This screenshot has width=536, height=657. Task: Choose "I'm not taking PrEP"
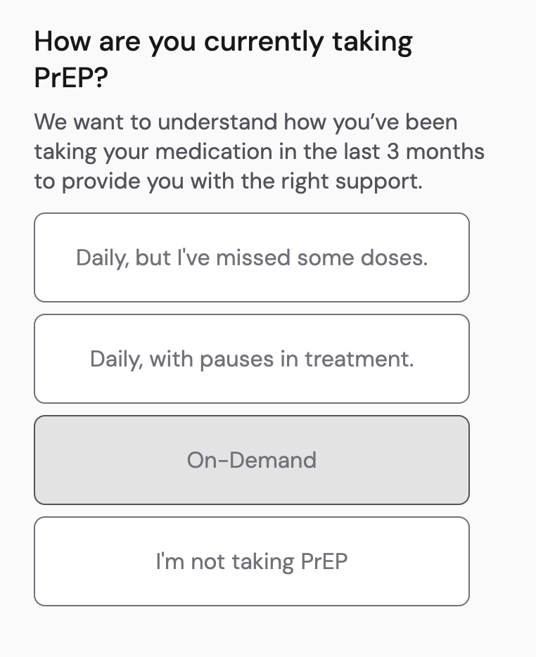click(251, 561)
